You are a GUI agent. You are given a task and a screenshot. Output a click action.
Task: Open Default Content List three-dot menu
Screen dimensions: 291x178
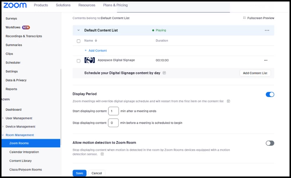coord(267,30)
